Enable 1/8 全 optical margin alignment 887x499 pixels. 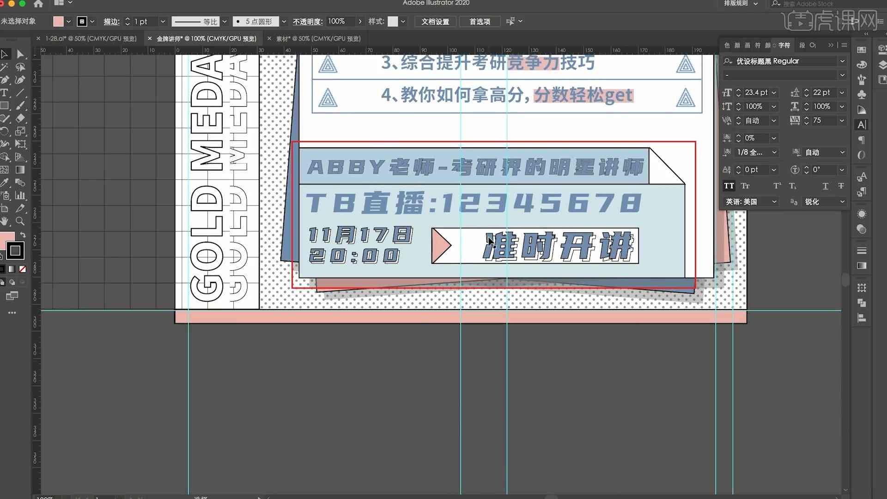click(755, 152)
